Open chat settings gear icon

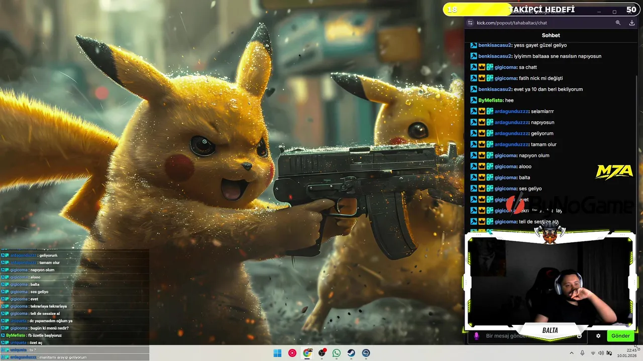pos(598,336)
